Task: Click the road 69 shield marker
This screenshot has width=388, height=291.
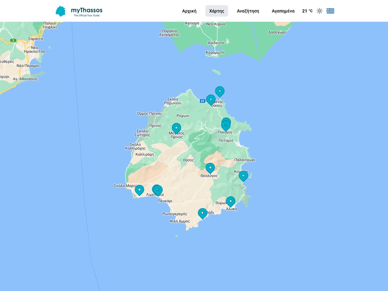Action: coord(203,101)
